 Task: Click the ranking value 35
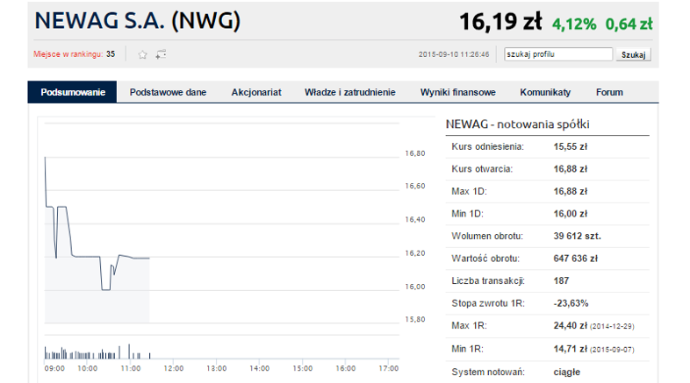pos(111,54)
